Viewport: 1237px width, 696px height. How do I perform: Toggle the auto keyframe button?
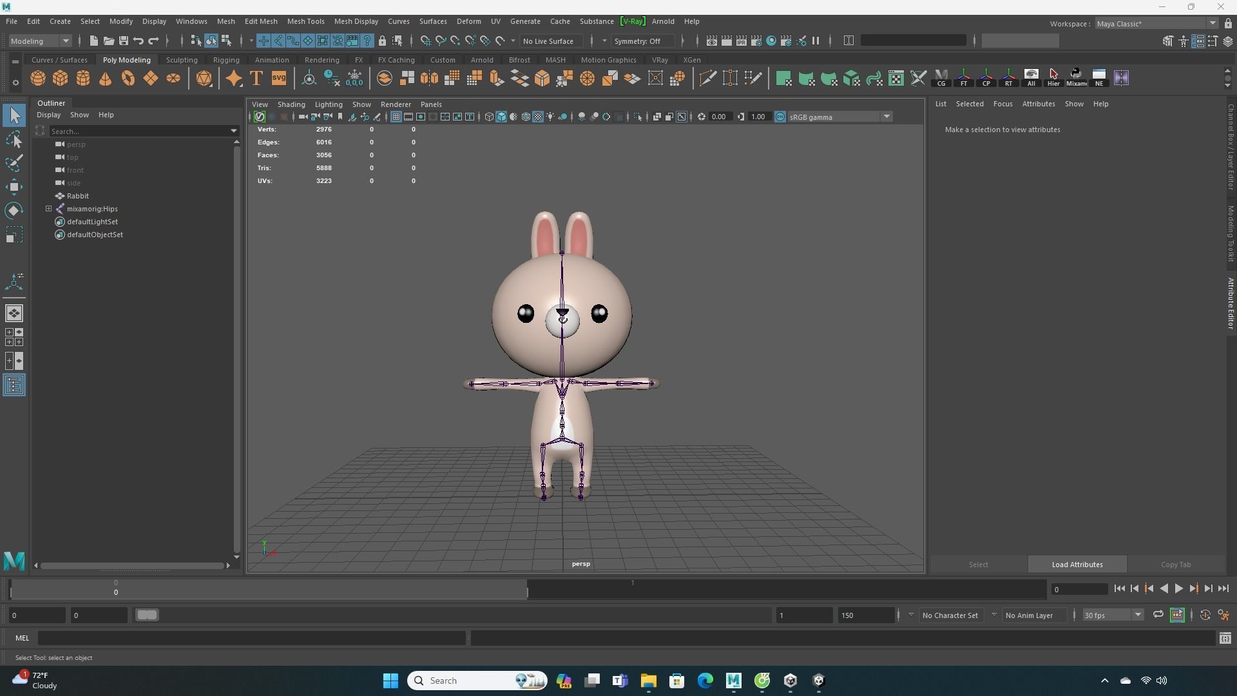(1205, 615)
